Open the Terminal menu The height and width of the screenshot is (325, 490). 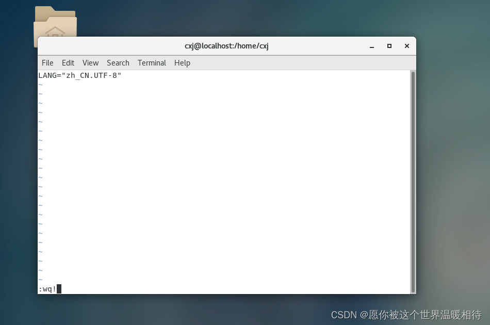point(152,63)
